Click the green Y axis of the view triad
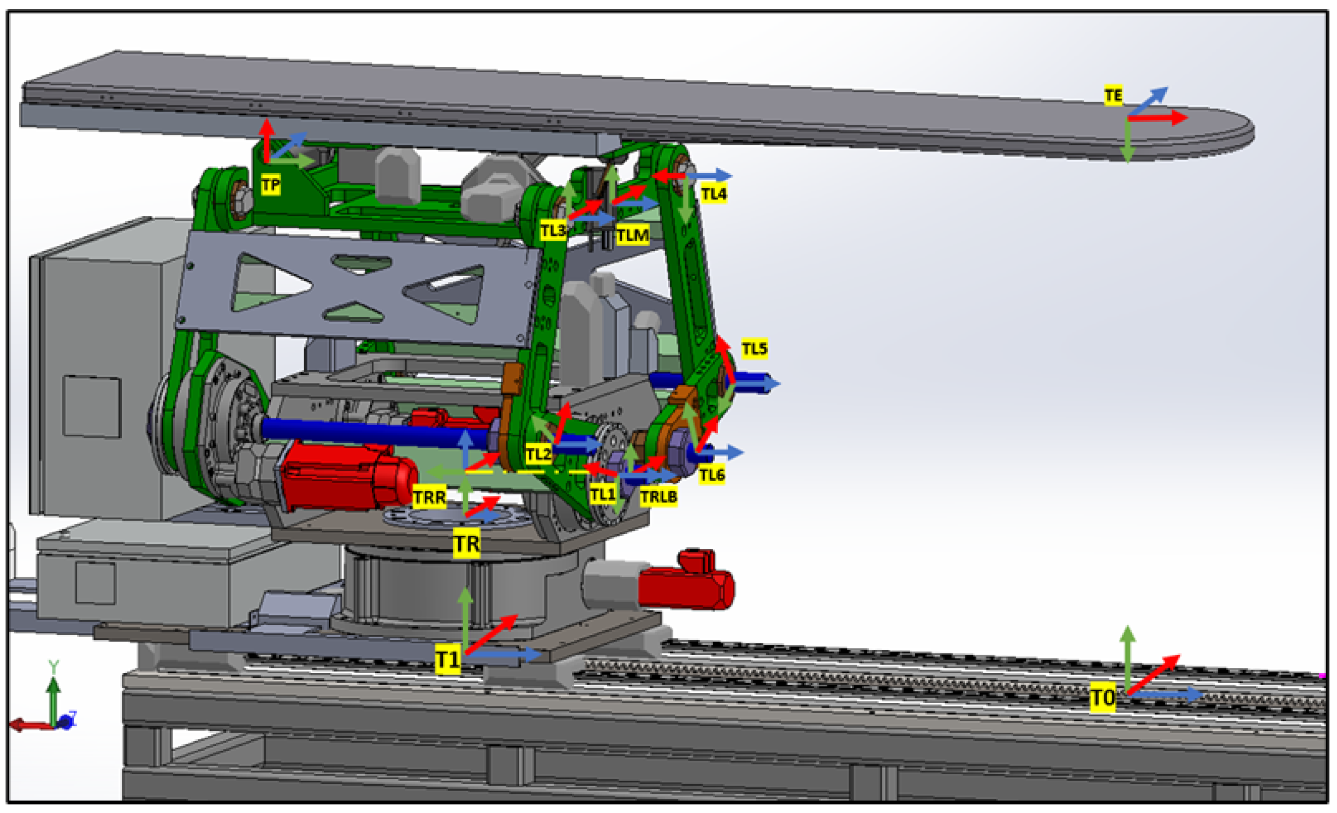The height and width of the screenshot is (813, 1337). click(x=53, y=700)
